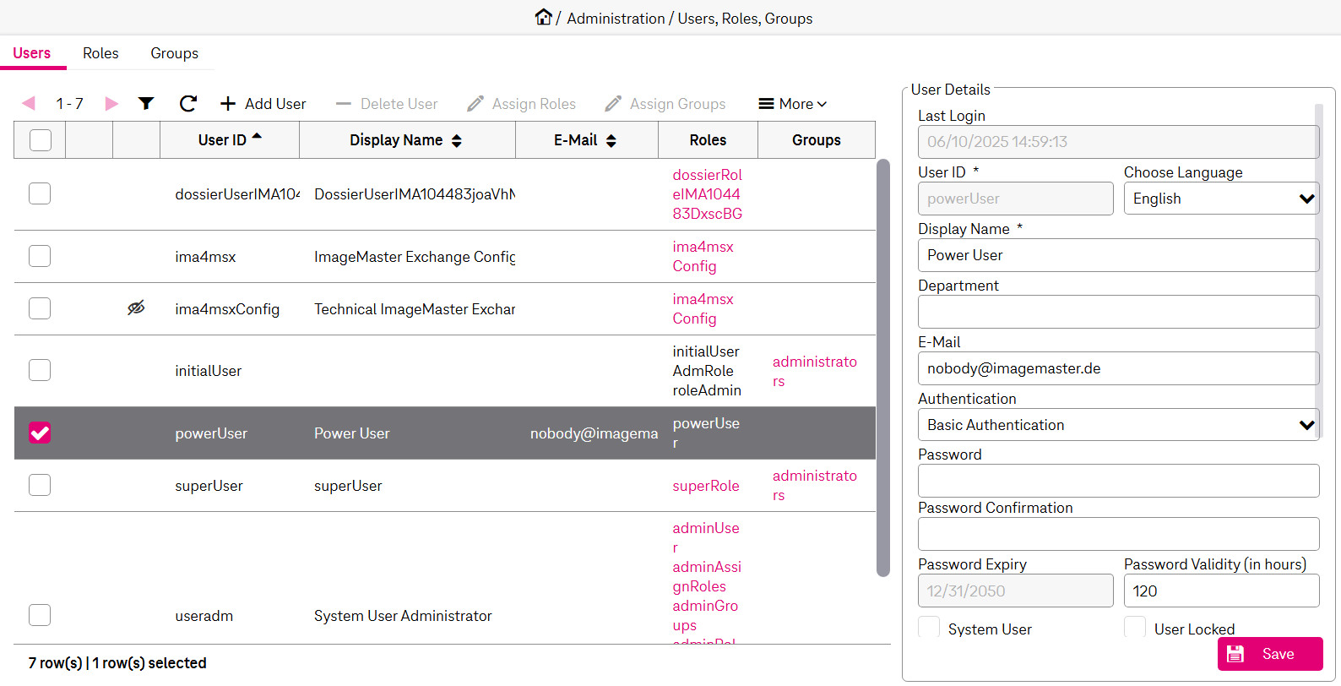Switch to the Roles tab
1341x686 pixels.
[x=100, y=53]
